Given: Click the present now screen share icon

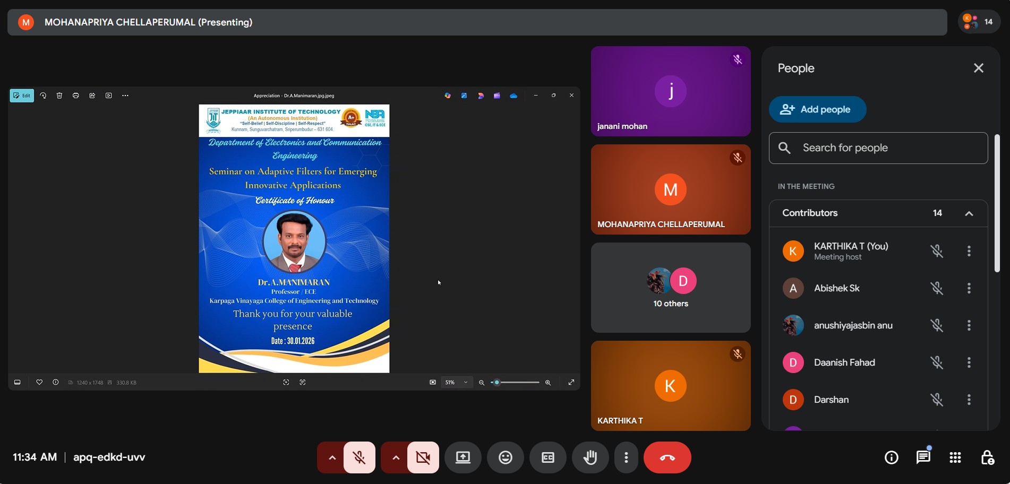Looking at the screenshot, I should (x=463, y=457).
